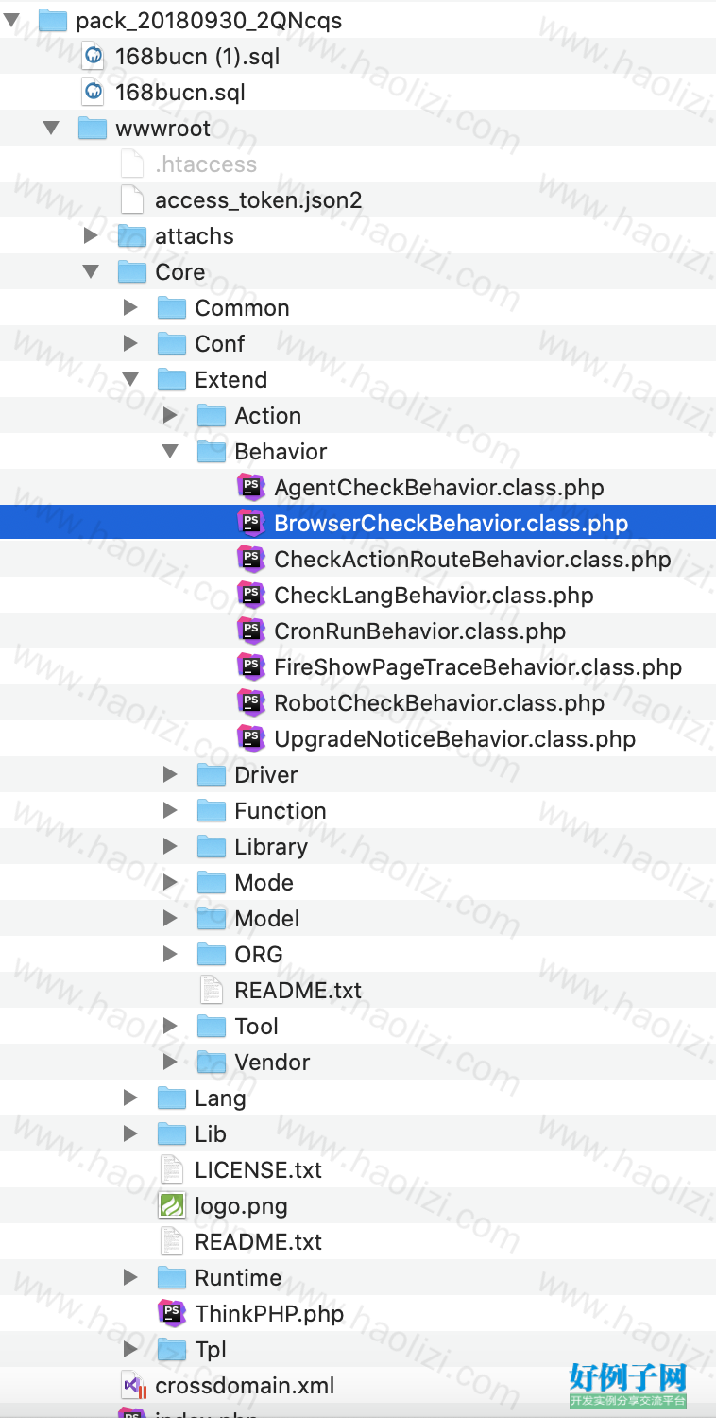Select the Action folder name
This screenshot has height=1418, width=716.
point(268,416)
